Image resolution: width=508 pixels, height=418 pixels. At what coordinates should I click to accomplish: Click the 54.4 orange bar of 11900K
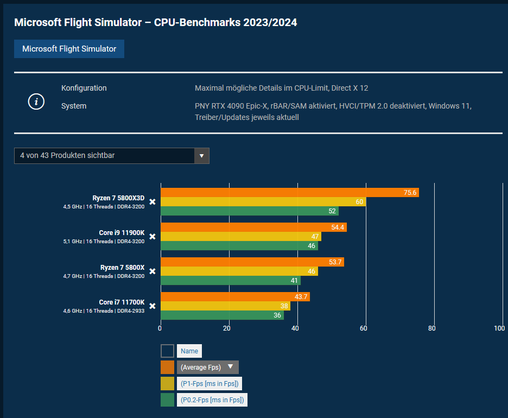(253, 227)
